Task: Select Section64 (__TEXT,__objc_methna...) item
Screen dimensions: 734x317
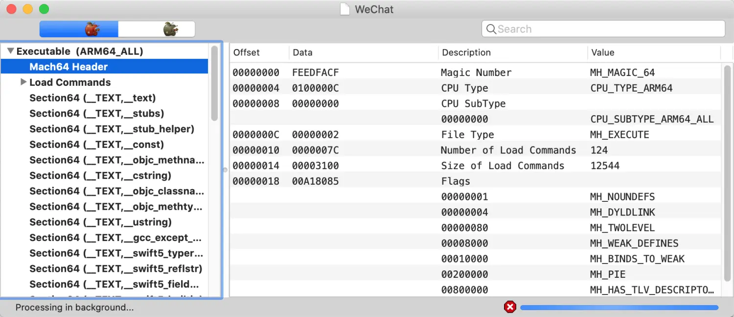Action: point(117,160)
